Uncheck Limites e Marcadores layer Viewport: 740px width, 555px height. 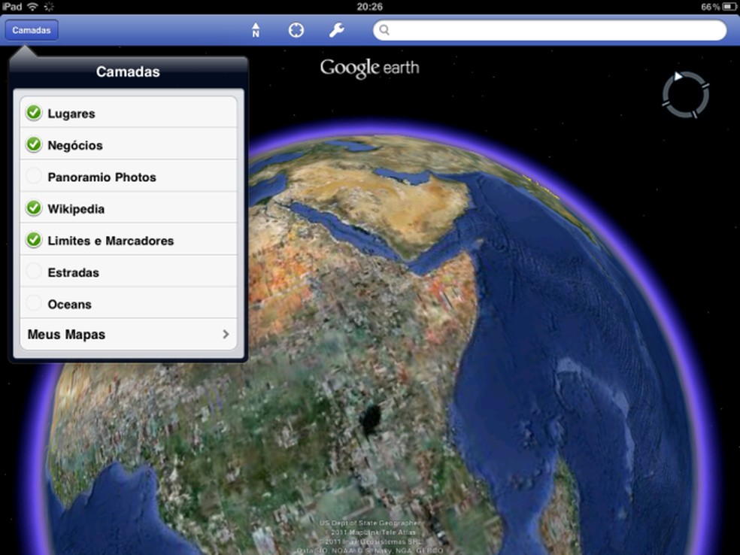[x=34, y=240]
